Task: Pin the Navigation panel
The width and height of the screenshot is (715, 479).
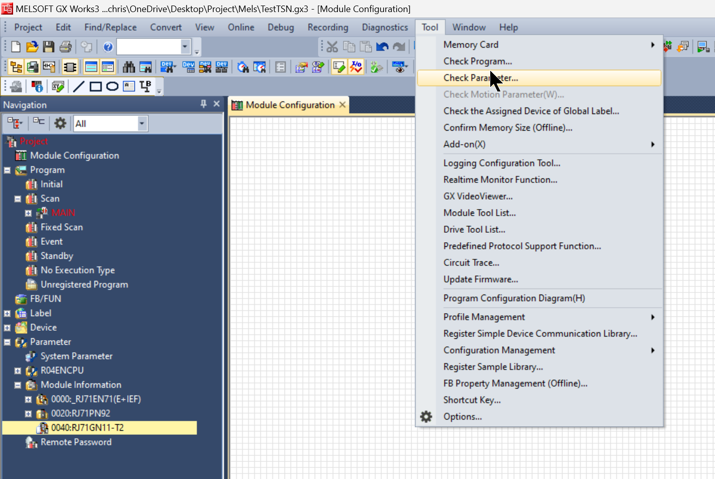Action: pos(204,104)
